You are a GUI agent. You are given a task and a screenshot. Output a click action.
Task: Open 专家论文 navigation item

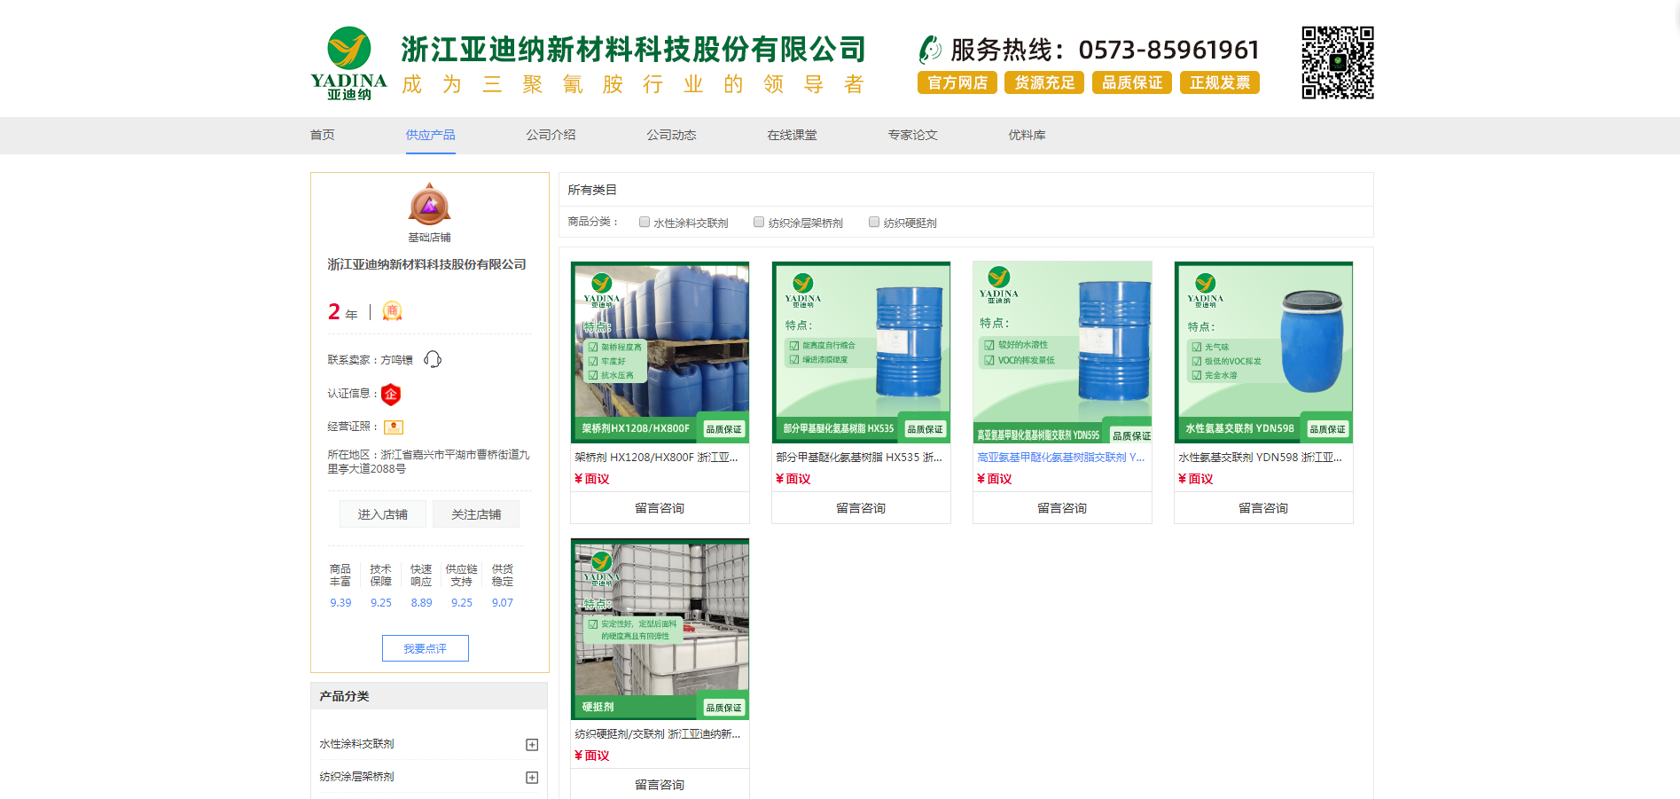(913, 135)
